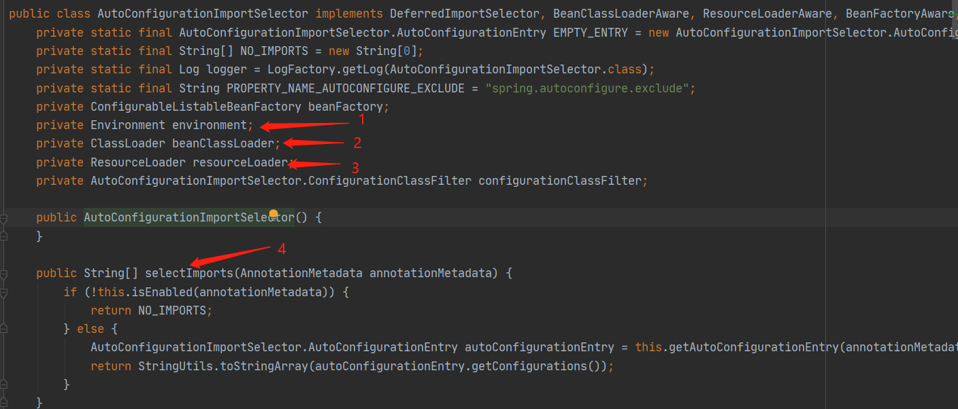
Task: Click NO_IMPORTS in the return statement
Action: tap(171, 310)
